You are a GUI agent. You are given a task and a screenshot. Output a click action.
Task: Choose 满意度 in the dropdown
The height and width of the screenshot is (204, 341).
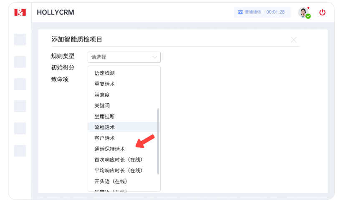pos(102,95)
